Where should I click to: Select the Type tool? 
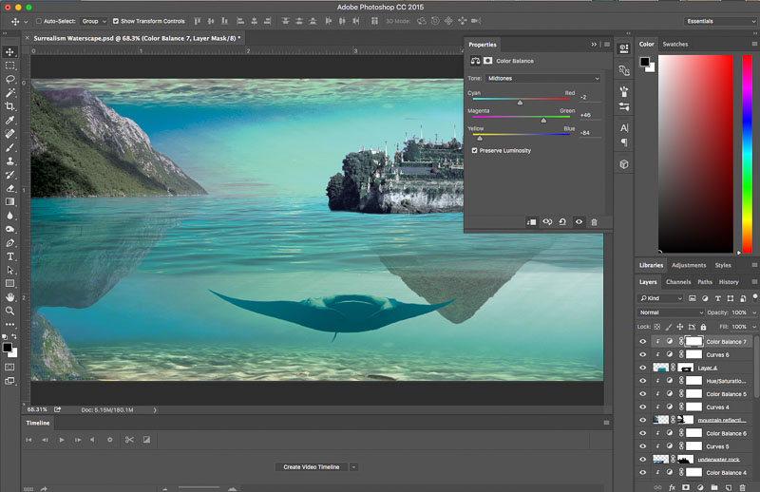[x=9, y=256]
